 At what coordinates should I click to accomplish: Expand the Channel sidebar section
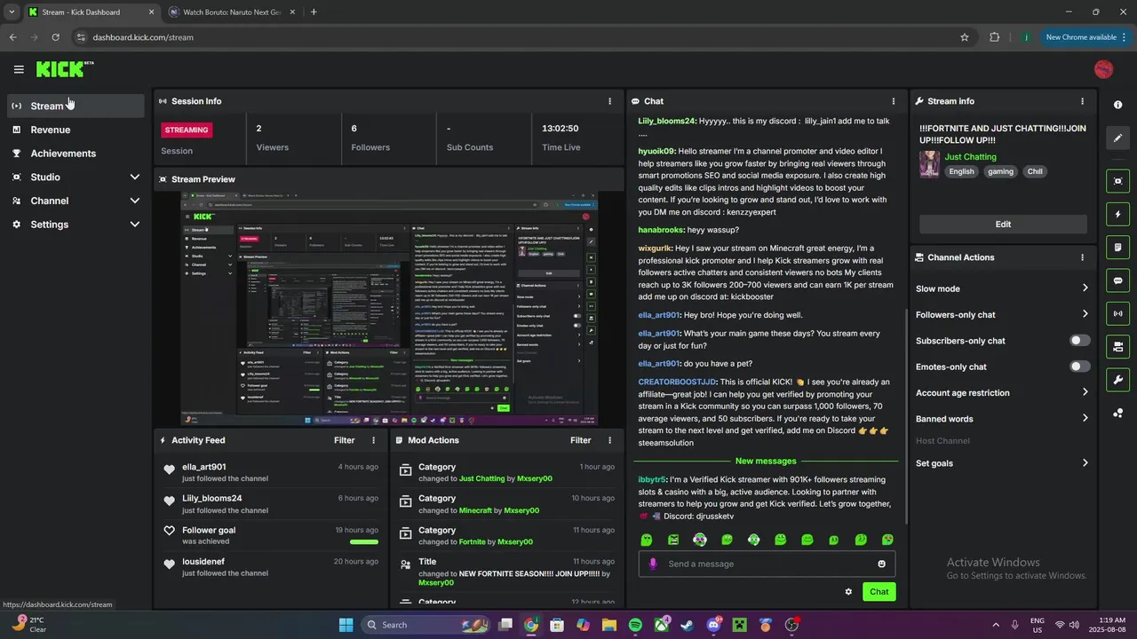76,201
